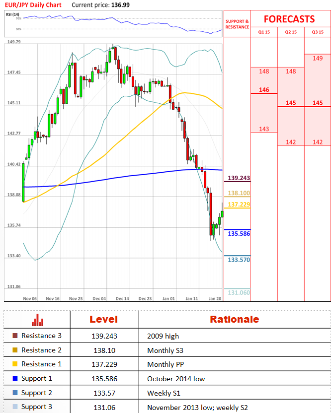Image resolution: width=332 pixels, height=413 pixels.
Task: Click the Support 3 light-blue color swatch
Action: tap(15, 407)
